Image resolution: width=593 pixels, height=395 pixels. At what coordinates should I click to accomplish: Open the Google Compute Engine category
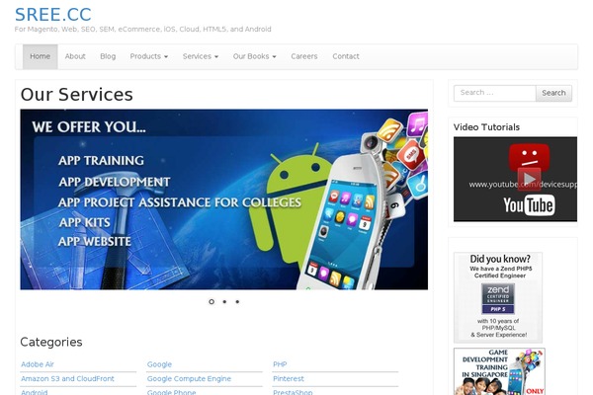click(x=189, y=378)
